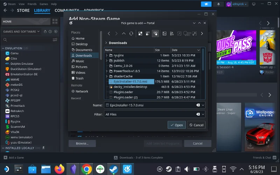Expand the publish folder

click(107, 61)
